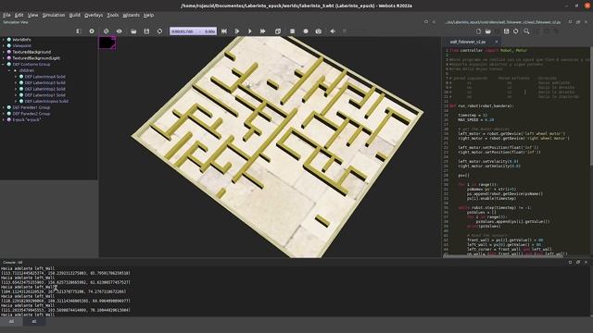Viewport: 593px width, 333px height.
Task: Expand the E-puck "epuck" node
Action: [4, 119]
